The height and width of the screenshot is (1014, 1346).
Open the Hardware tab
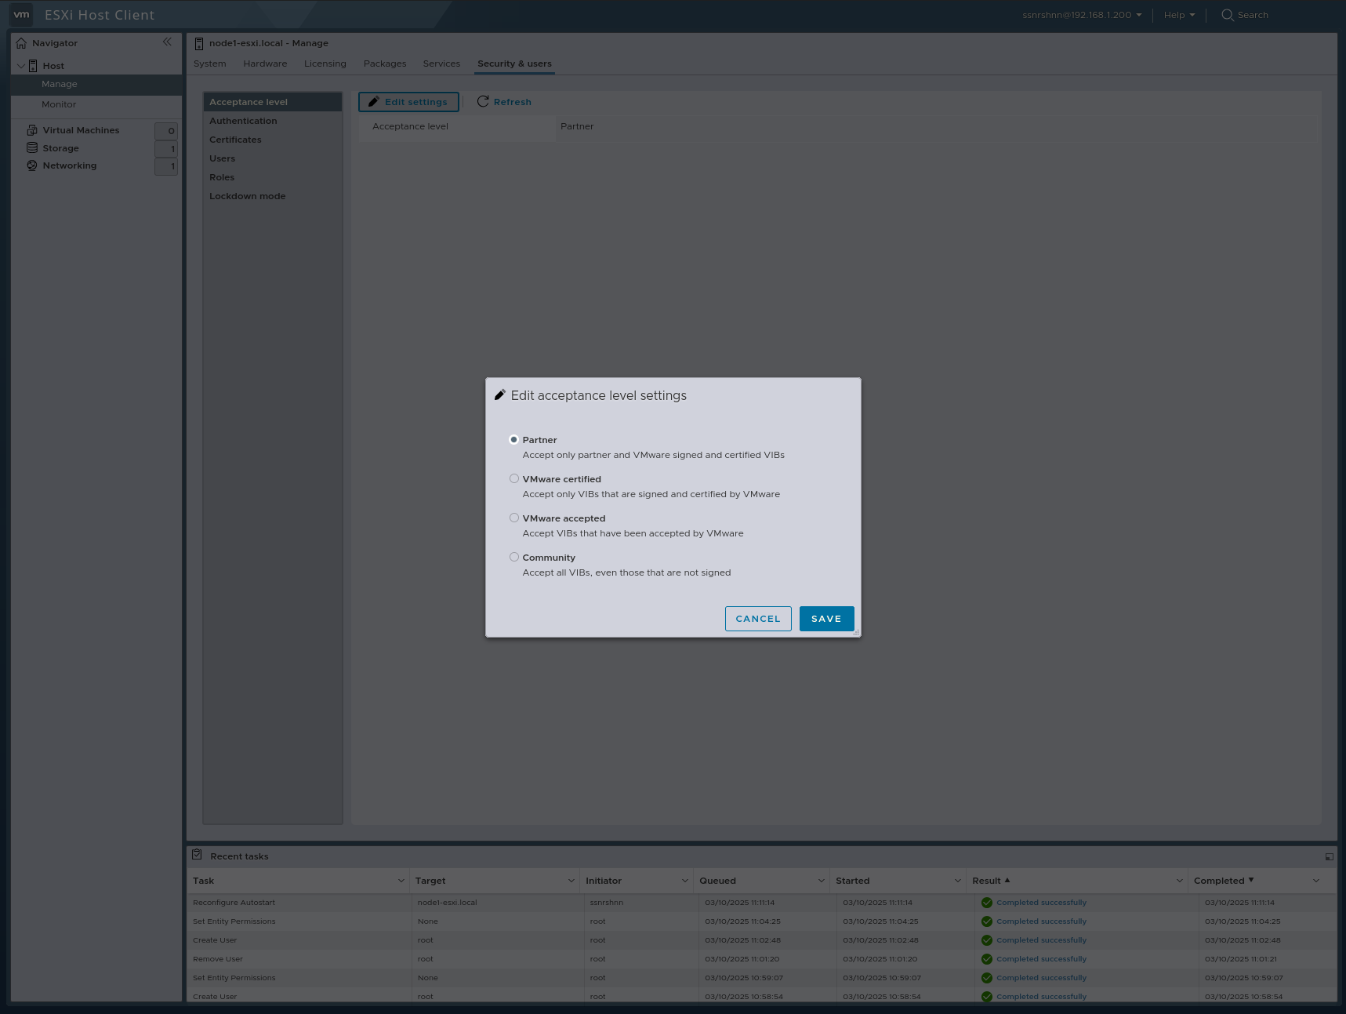265,64
